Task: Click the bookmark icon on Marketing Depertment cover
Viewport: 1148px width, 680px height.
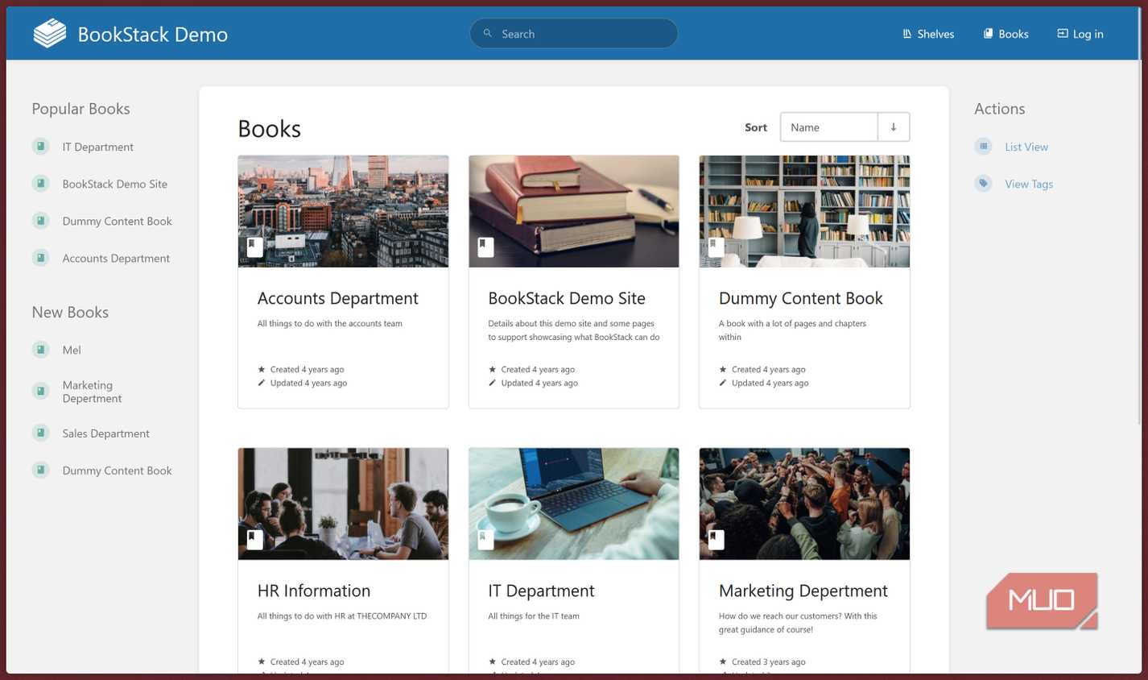Action: [716, 539]
